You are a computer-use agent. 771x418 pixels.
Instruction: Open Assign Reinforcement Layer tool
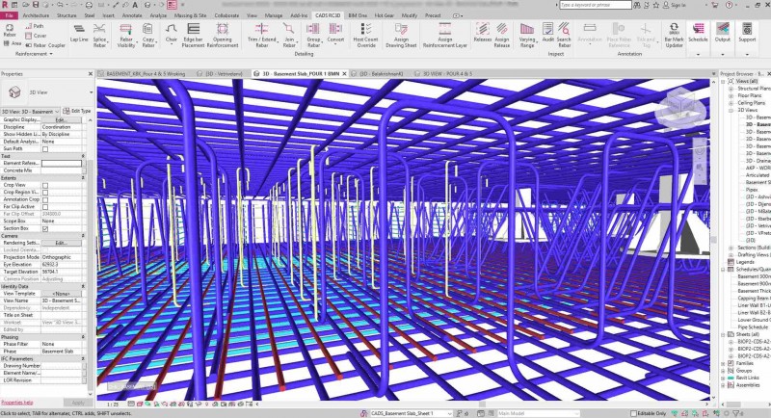pyautogui.click(x=445, y=35)
